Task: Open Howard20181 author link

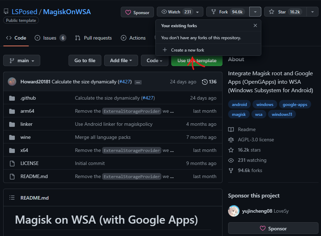Action: click(35, 82)
